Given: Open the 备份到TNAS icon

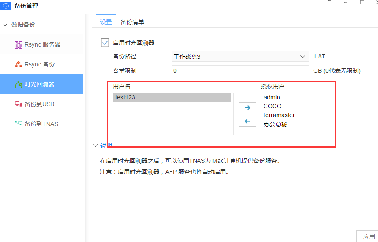Looking at the screenshot, I should coord(19,124).
